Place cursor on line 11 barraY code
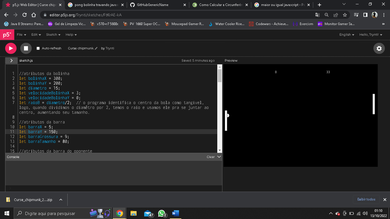Image resolution: width=390 pixels, height=219 pixels. point(38,132)
